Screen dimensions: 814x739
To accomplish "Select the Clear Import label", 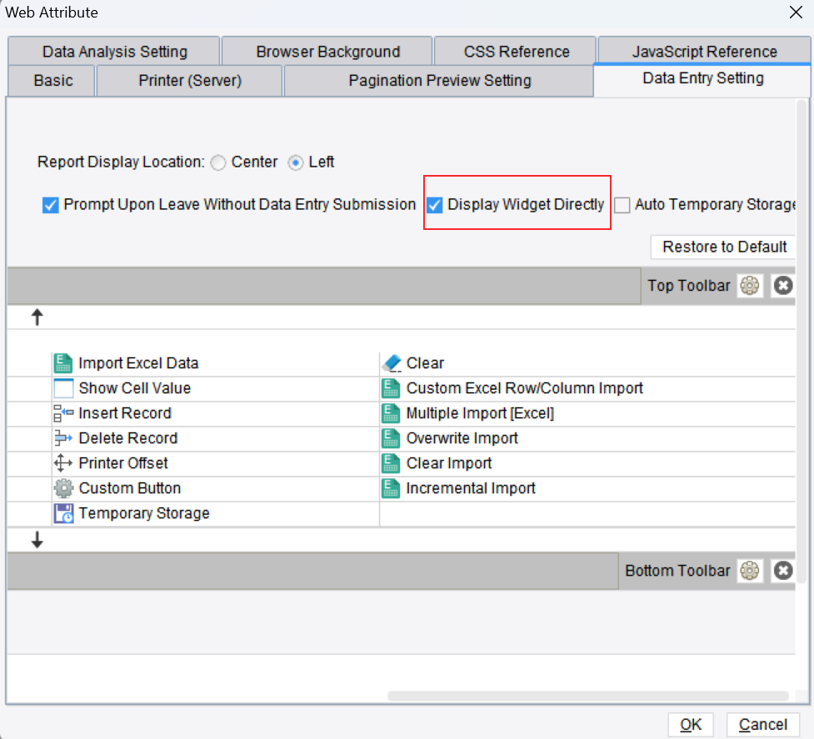I will (448, 463).
